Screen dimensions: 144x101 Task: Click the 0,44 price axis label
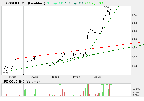click(134, 66)
